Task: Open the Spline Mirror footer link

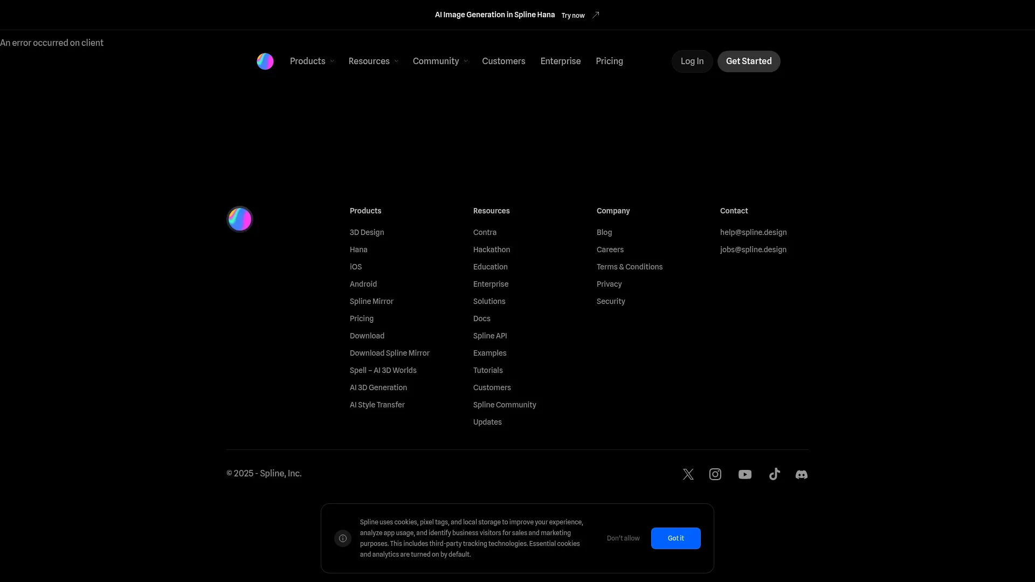Action: (371, 301)
